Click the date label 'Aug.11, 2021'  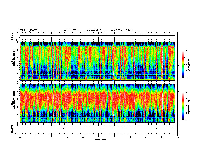pyautogui.click(x=70, y=30)
